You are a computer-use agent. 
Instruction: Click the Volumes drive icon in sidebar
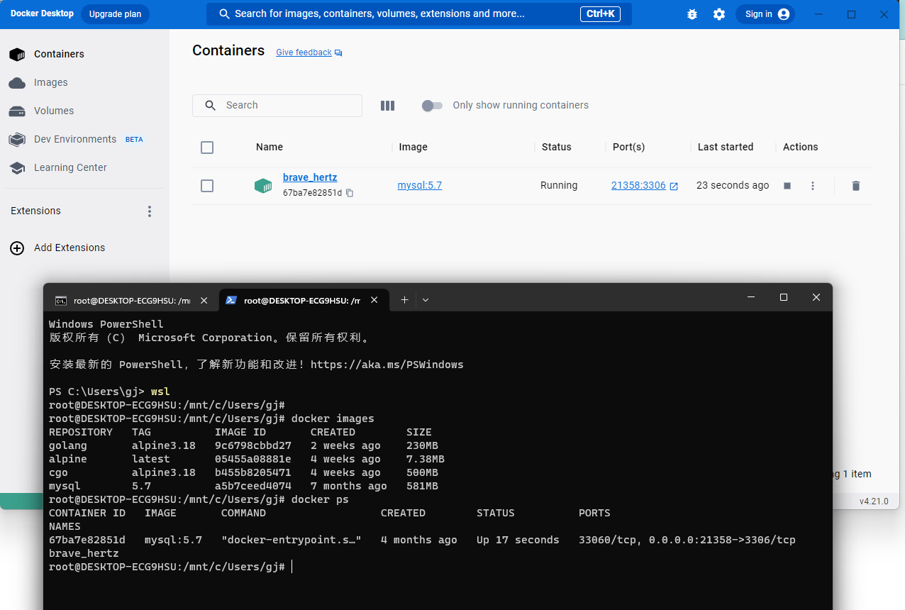17,111
